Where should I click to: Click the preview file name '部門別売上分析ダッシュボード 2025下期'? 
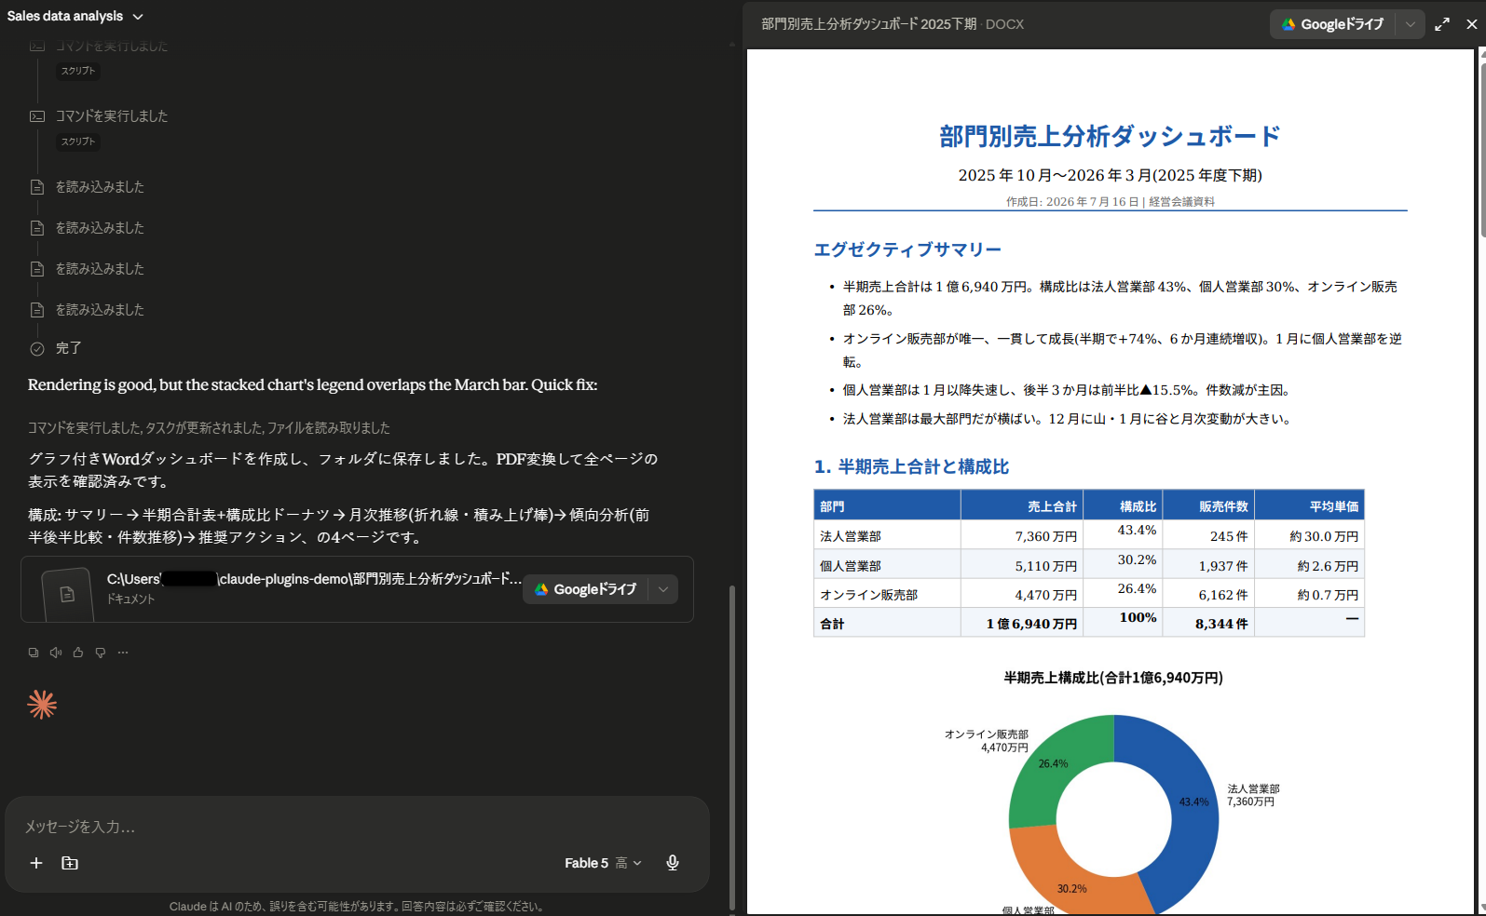point(869,24)
